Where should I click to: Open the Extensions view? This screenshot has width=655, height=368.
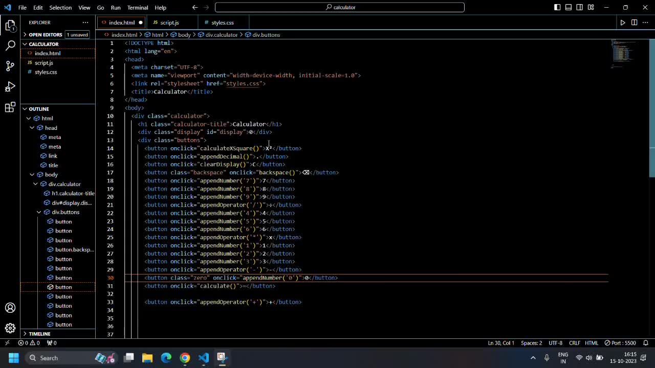(10, 107)
